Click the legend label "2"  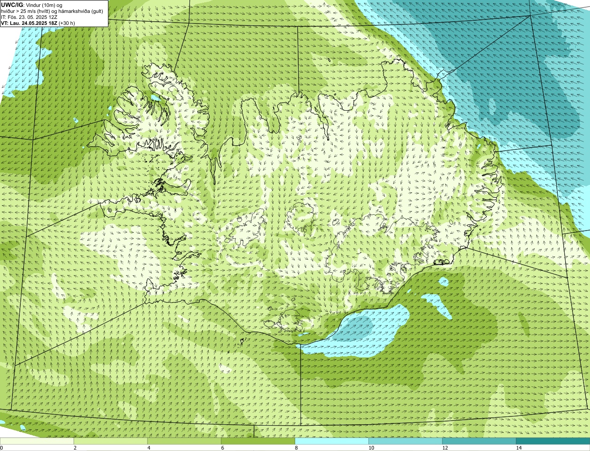click(x=75, y=448)
